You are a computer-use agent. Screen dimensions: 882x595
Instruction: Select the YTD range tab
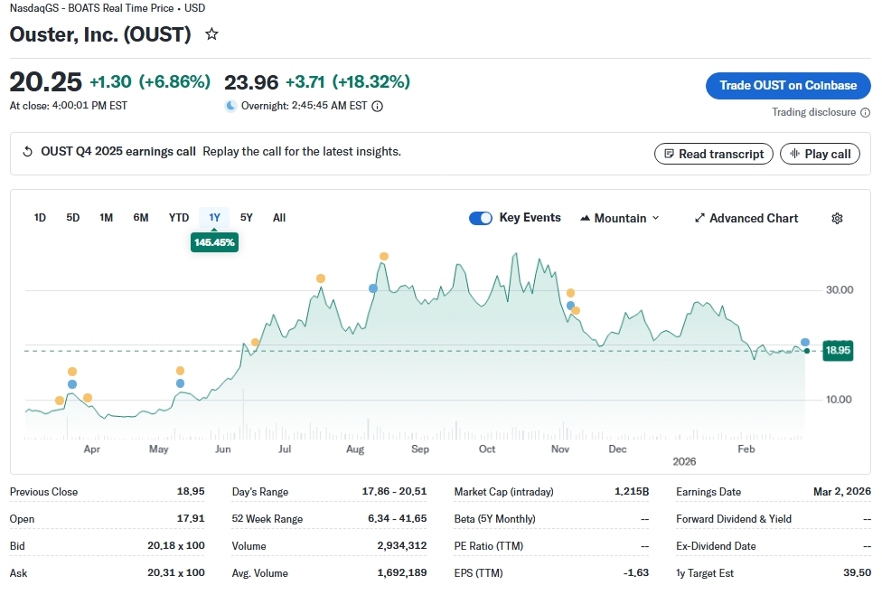coord(179,218)
